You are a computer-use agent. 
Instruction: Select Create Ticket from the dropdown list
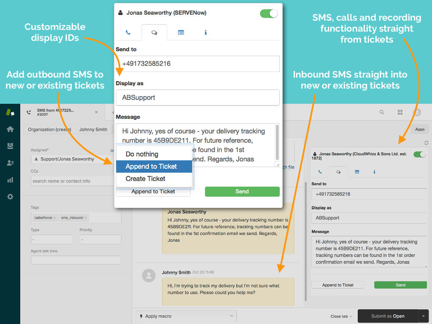(x=146, y=179)
